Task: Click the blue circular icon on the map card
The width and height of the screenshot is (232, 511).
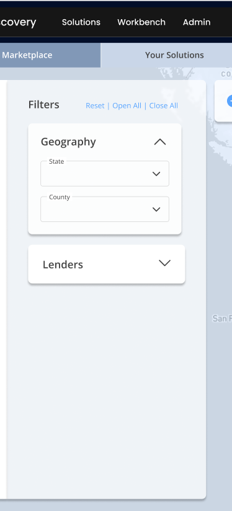Action: coord(230,101)
